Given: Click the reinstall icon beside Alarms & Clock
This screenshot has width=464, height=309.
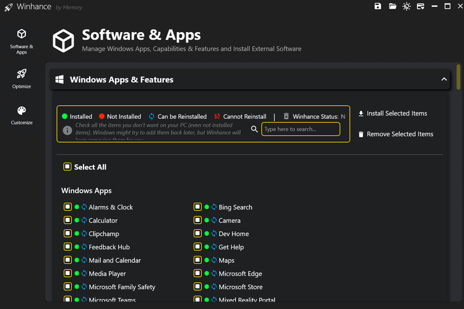Looking at the screenshot, I should pyautogui.click(x=84, y=207).
